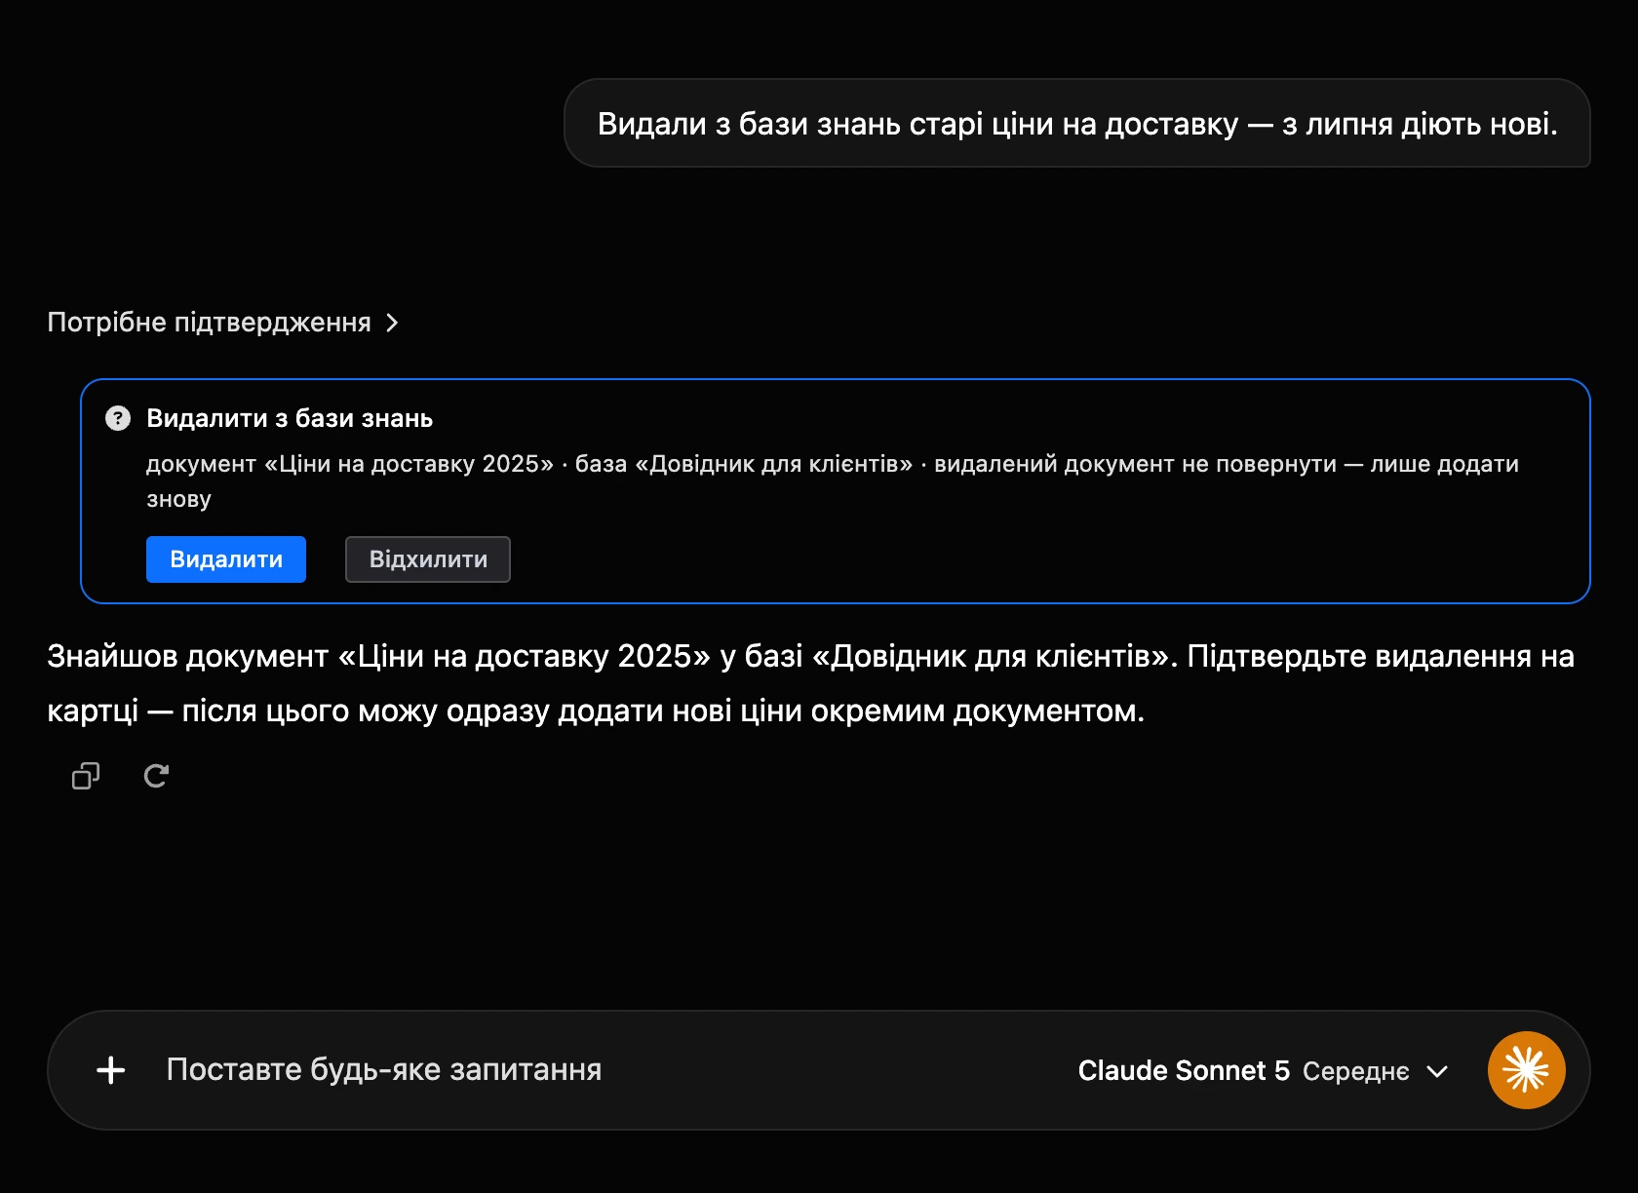Click the Середнє effort label

pyautogui.click(x=1355, y=1071)
